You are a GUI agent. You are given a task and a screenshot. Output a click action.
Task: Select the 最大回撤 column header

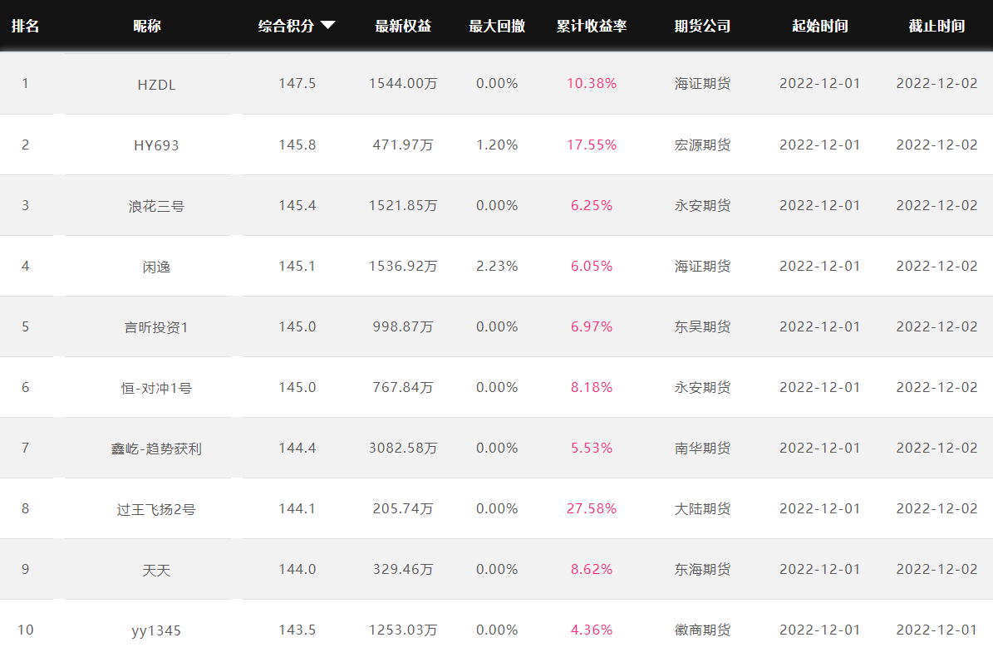[497, 26]
